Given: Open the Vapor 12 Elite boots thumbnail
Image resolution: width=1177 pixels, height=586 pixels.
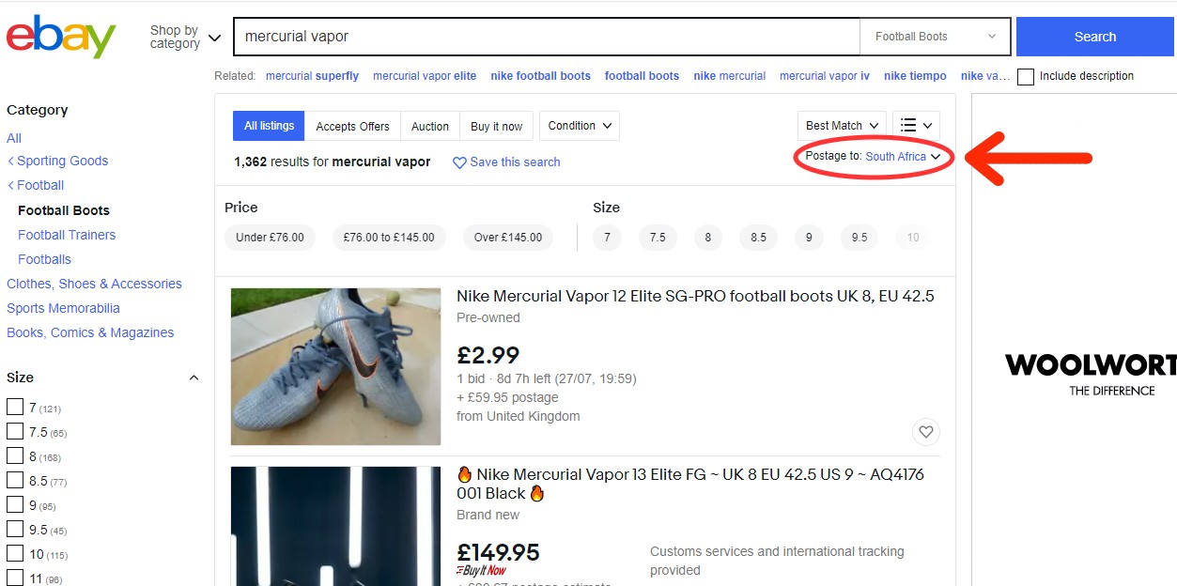Looking at the screenshot, I should click(335, 366).
